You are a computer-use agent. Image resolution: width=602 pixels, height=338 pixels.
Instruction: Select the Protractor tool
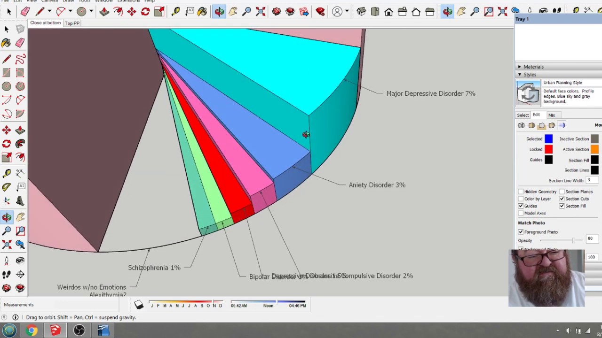(x=7, y=187)
